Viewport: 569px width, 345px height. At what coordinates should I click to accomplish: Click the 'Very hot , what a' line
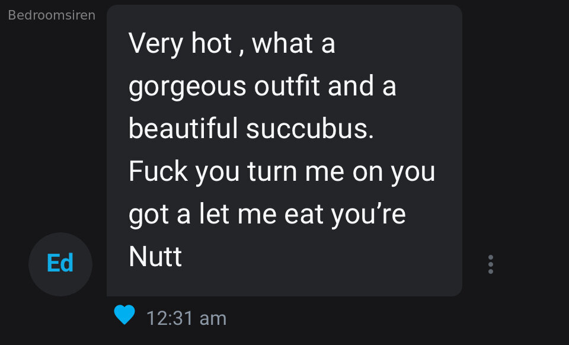(x=232, y=43)
